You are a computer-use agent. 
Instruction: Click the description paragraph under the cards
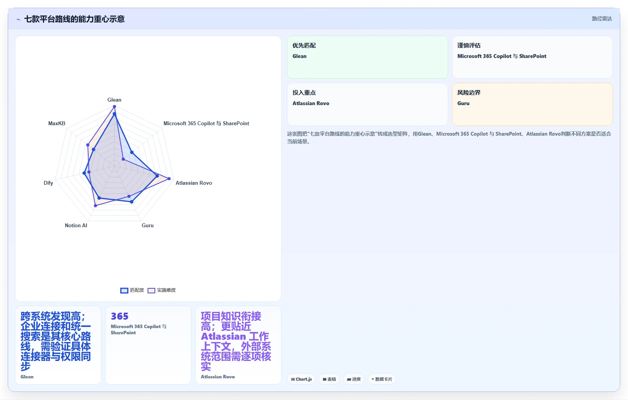[449, 138]
